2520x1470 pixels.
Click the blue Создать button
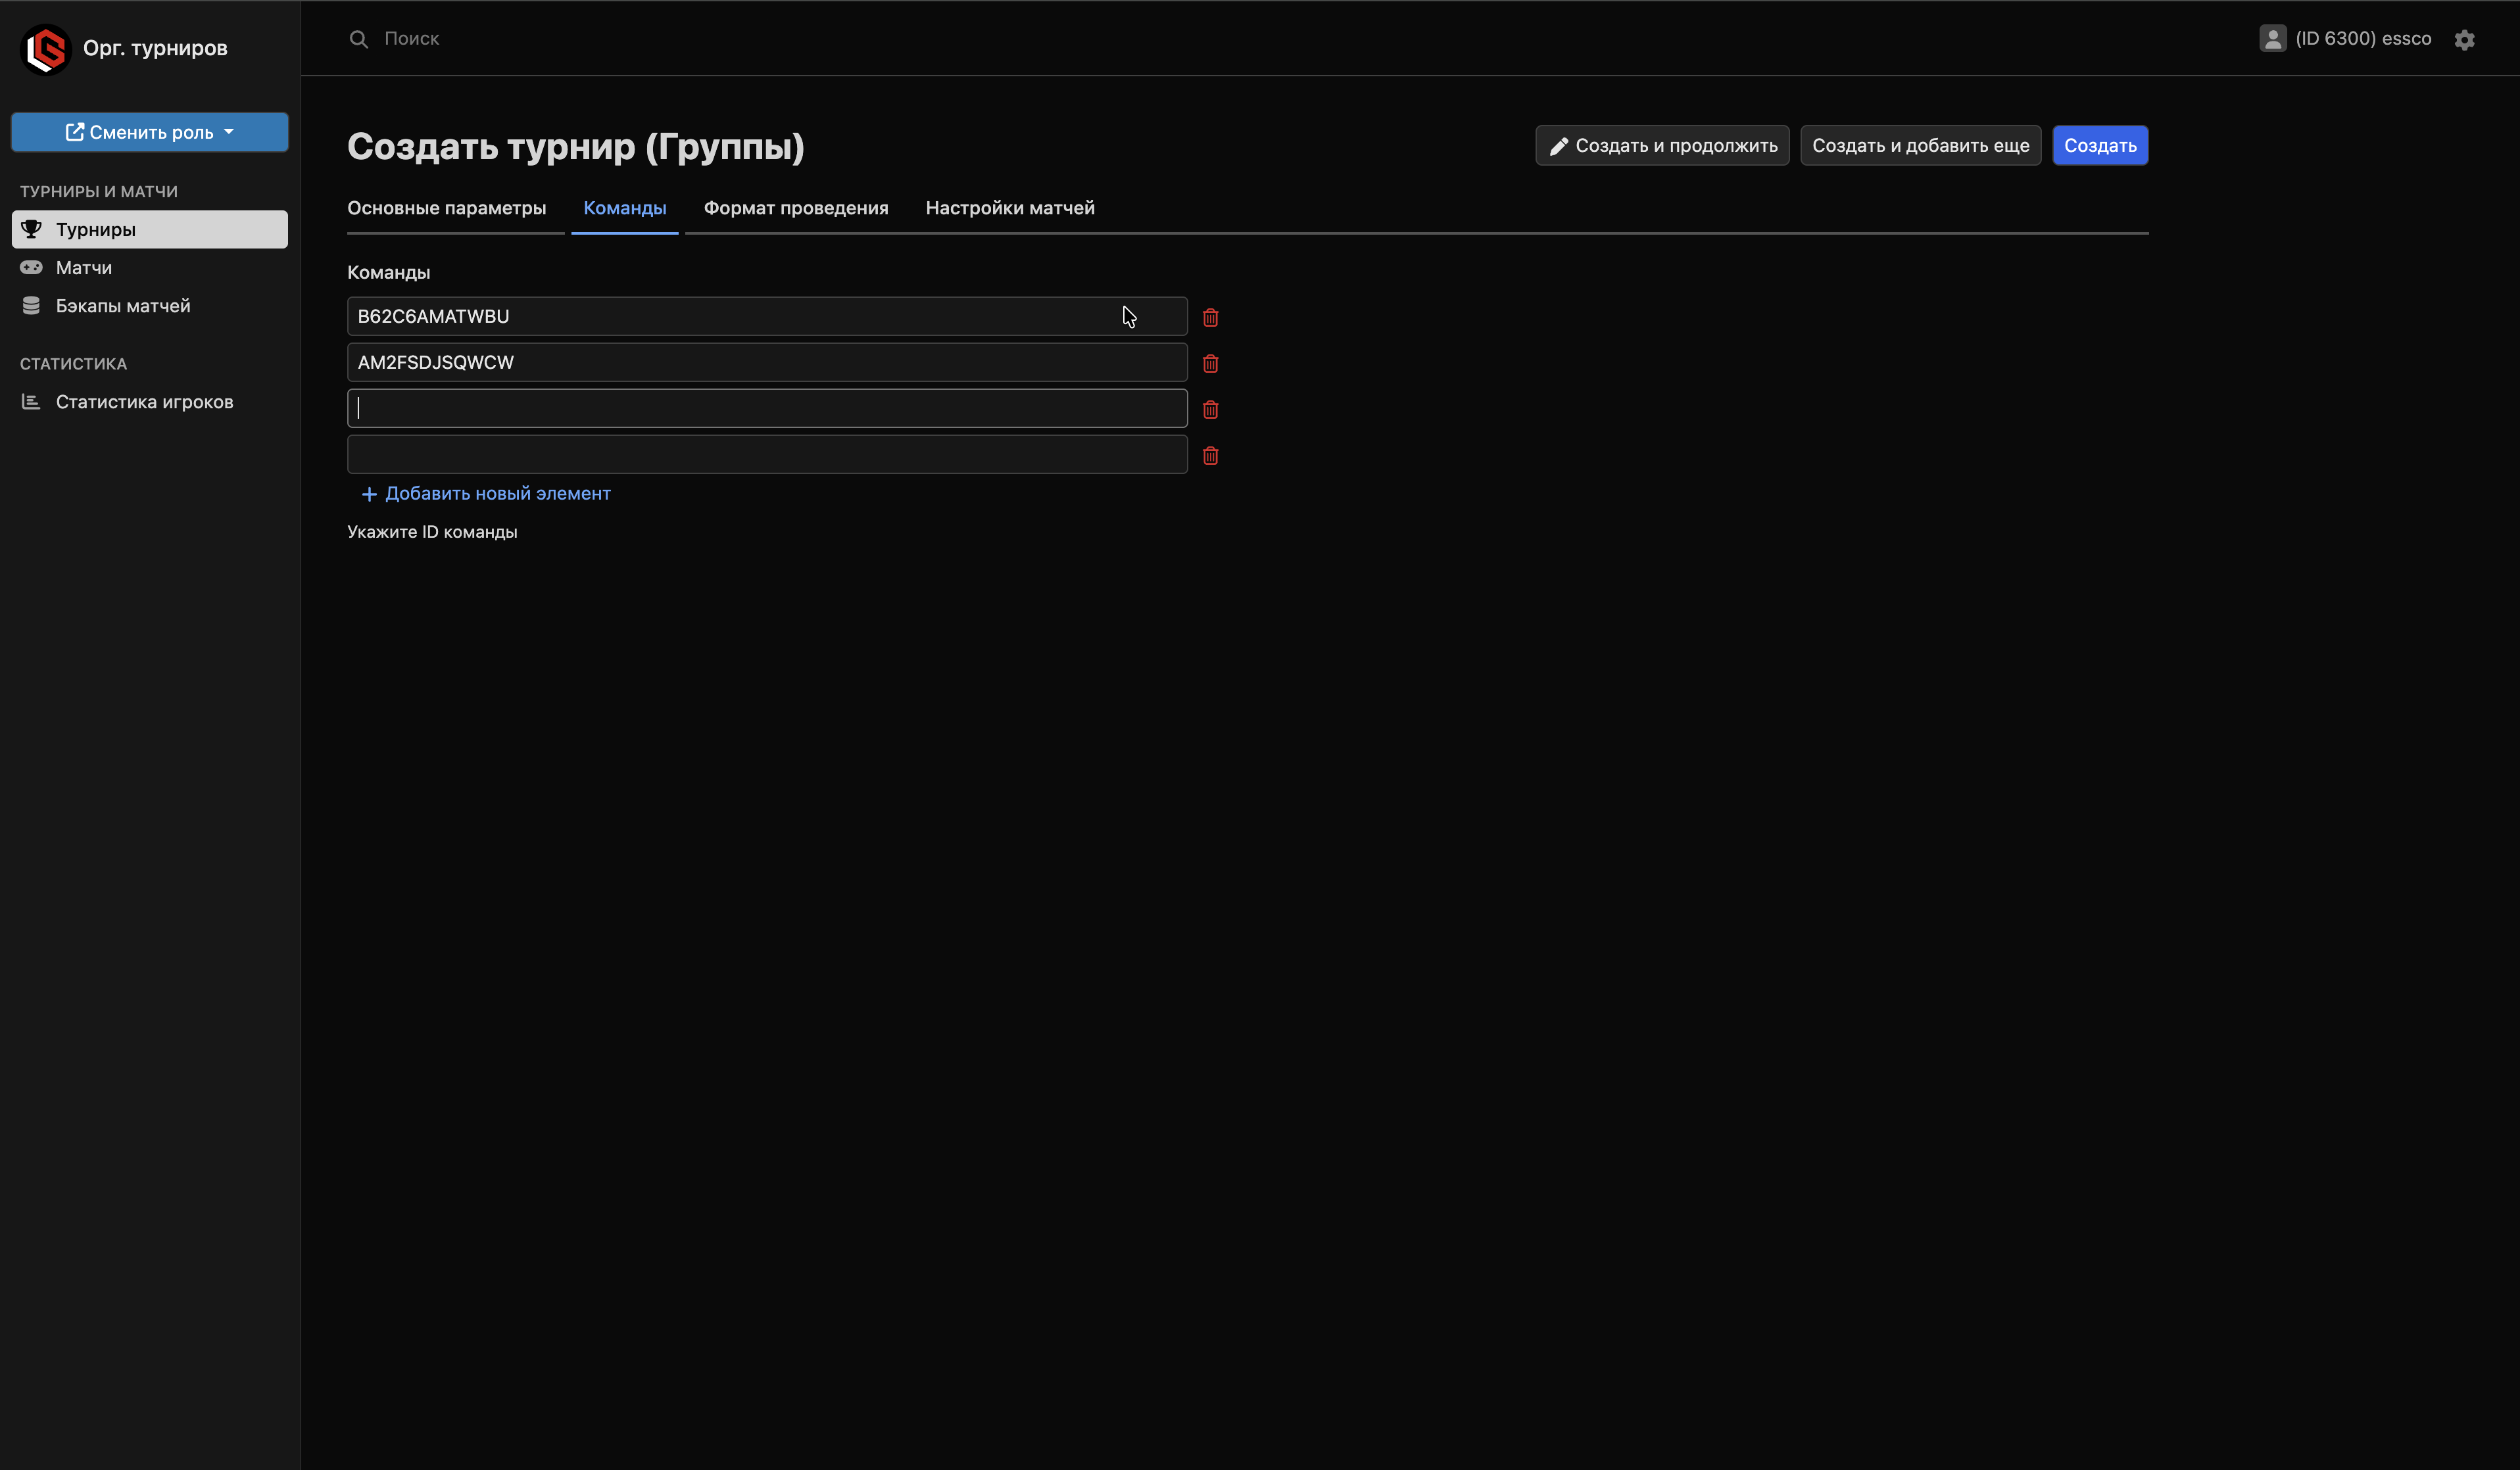point(2099,146)
